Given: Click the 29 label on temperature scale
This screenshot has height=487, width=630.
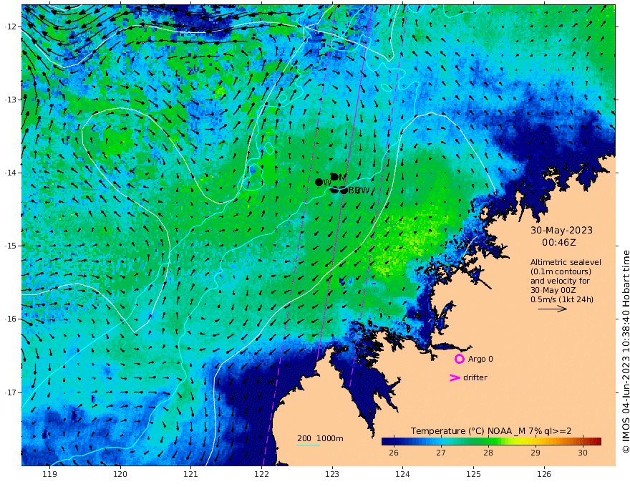Looking at the screenshot, I should (x=535, y=453).
